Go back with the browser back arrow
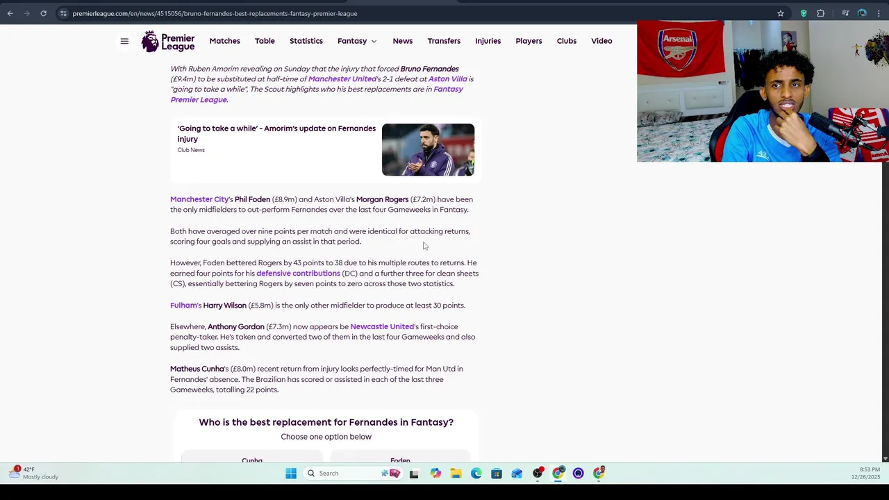The image size is (889, 500). [10, 13]
